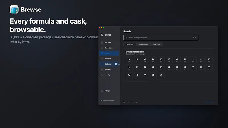Browse packages starting with letter H
The width and height of the screenshot is (228, 128).
pos(185,60)
